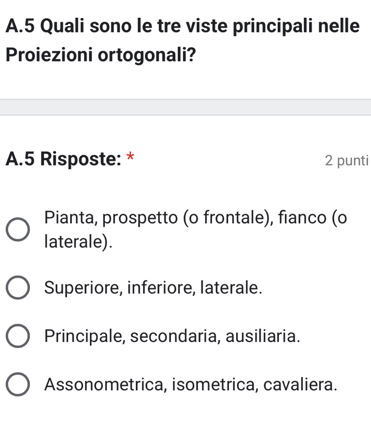Click the answer text starting 'Pianta, prospetto (o frontale)'
This screenshot has height=427, width=371.
pos(196,230)
